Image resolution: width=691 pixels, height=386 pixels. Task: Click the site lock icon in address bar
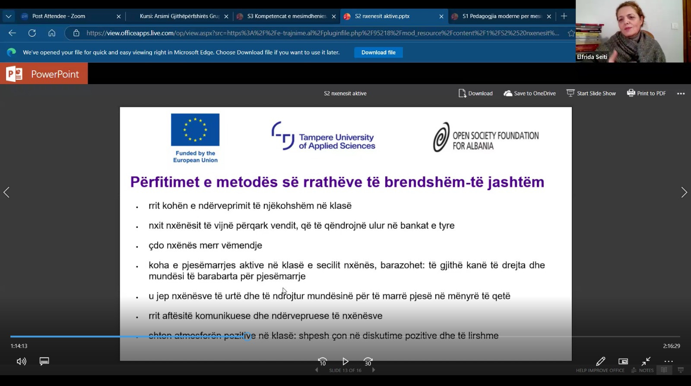click(x=76, y=33)
